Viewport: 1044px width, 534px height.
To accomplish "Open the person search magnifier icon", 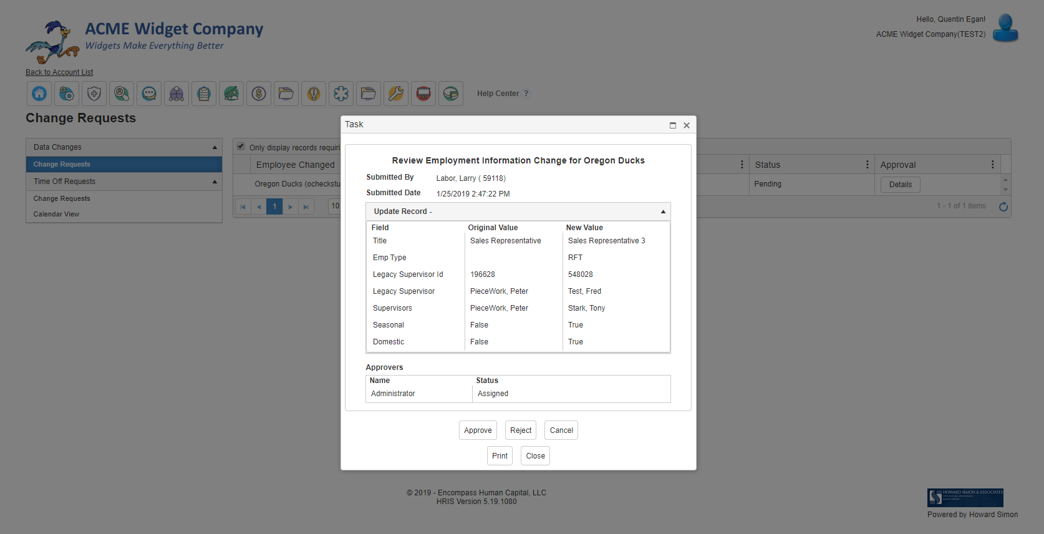I will (122, 94).
